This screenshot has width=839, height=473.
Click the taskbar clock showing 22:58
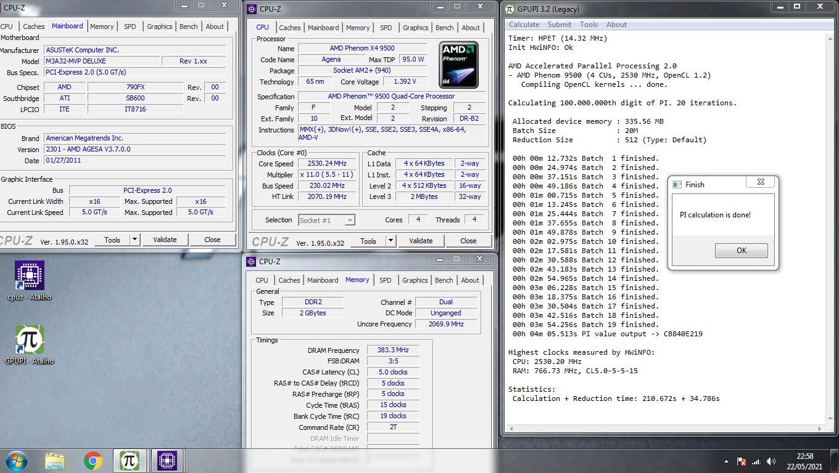(804, 461)
